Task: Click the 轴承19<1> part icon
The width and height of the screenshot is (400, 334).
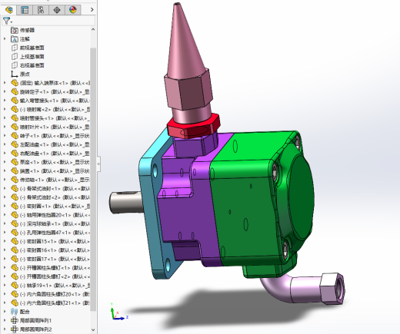Action: pyautogui.click(x=15, y=286)
